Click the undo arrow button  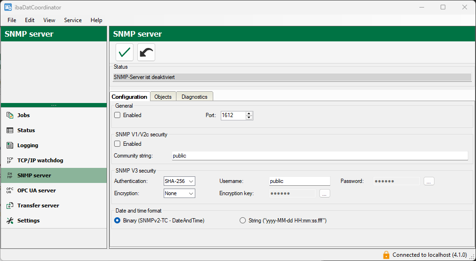click(x=146, y=52)
